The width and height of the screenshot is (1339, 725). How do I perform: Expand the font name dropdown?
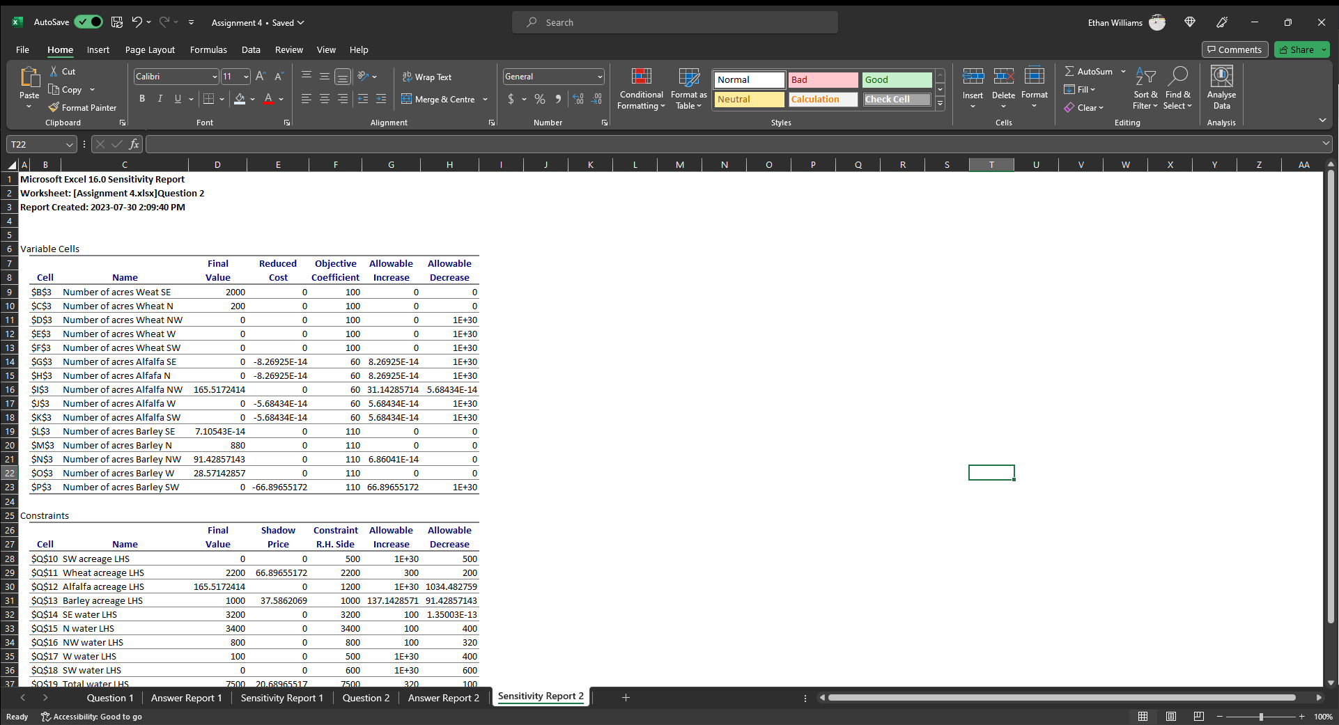215,77
